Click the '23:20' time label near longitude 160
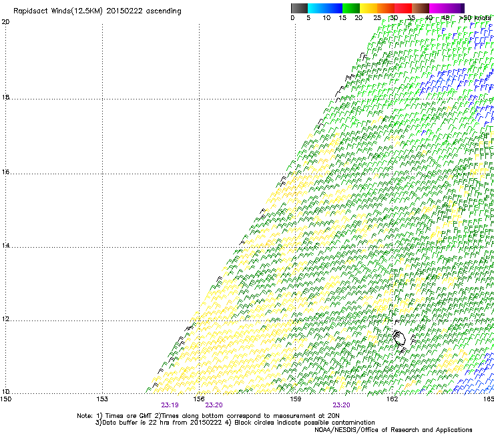Image resolution: width=494 pixels, height=434 pixels. click(x=341, y=405)
